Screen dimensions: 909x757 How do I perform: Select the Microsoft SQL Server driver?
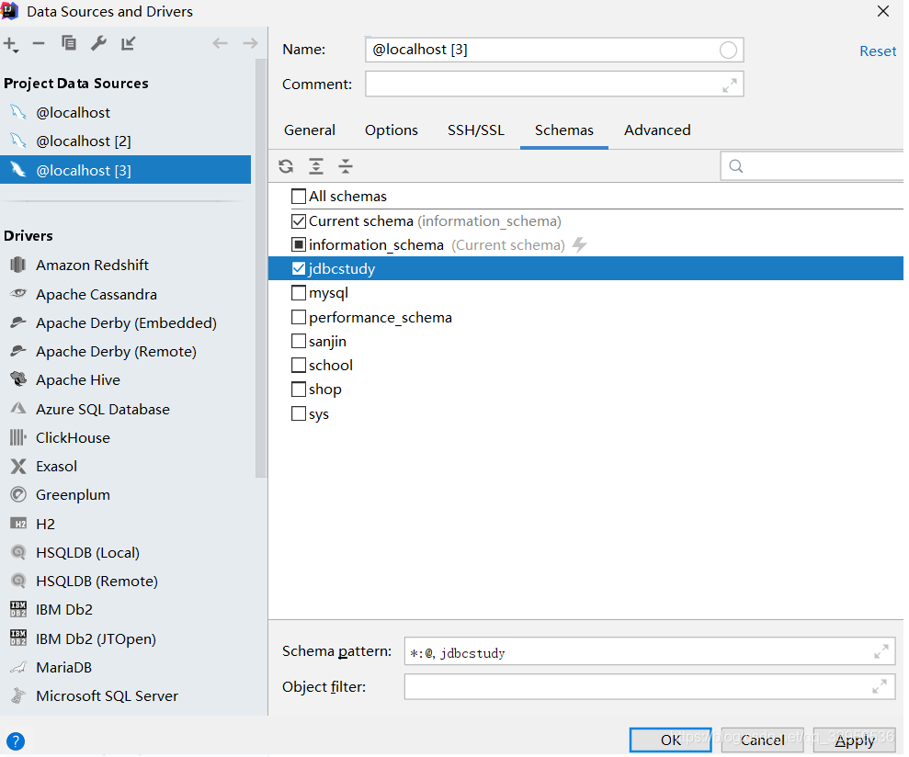point(107,695)
